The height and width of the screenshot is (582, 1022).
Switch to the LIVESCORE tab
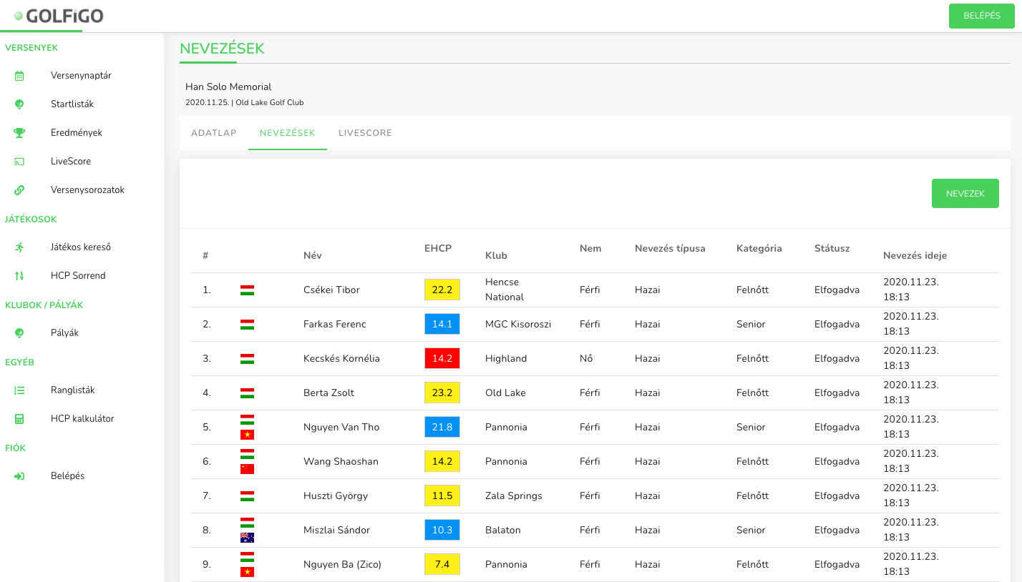(x=365, y=133)
